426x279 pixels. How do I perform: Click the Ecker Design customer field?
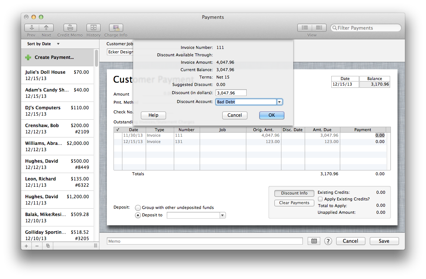point(120,52)
